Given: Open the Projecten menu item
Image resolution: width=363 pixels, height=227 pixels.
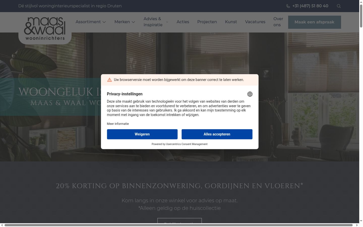Looking at the screenshot, I should (x=207, y=22).
